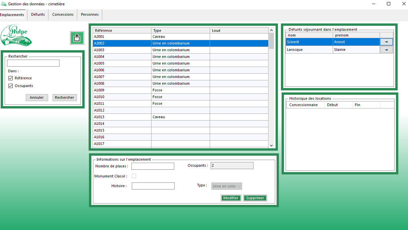Open the Concessions tab
This screenshot has height=230, width=408.
[x=63, y=15]
